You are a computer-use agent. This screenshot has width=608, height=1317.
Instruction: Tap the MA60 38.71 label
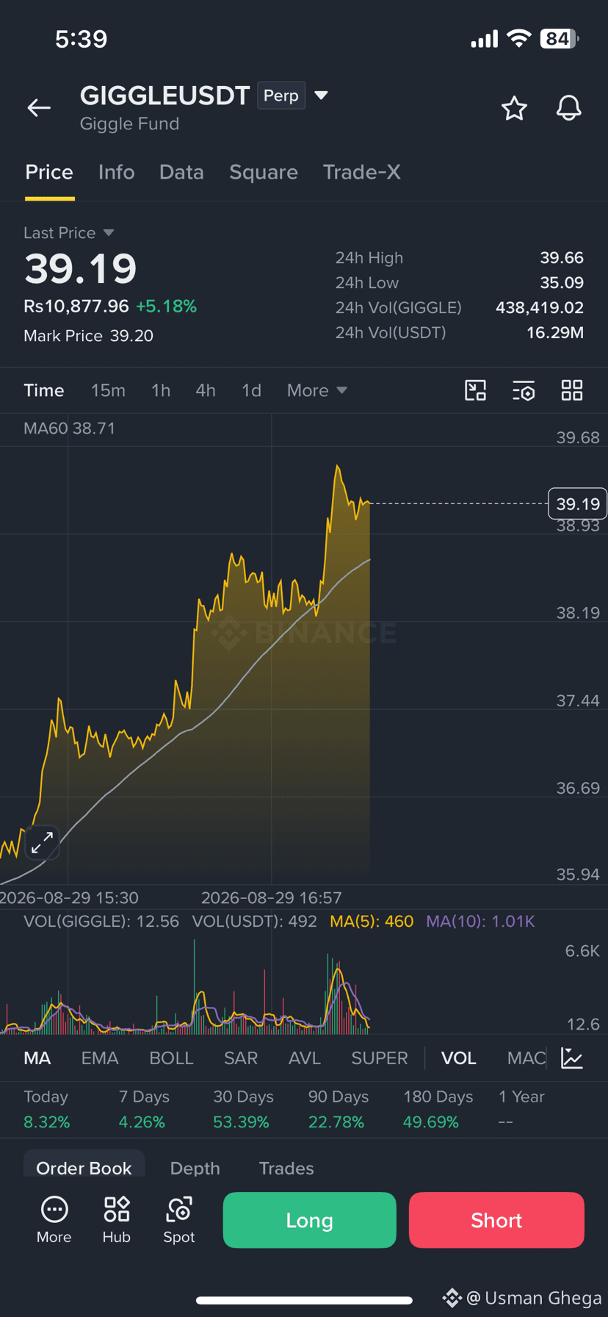pyautogui.click(x=69, y=428)
